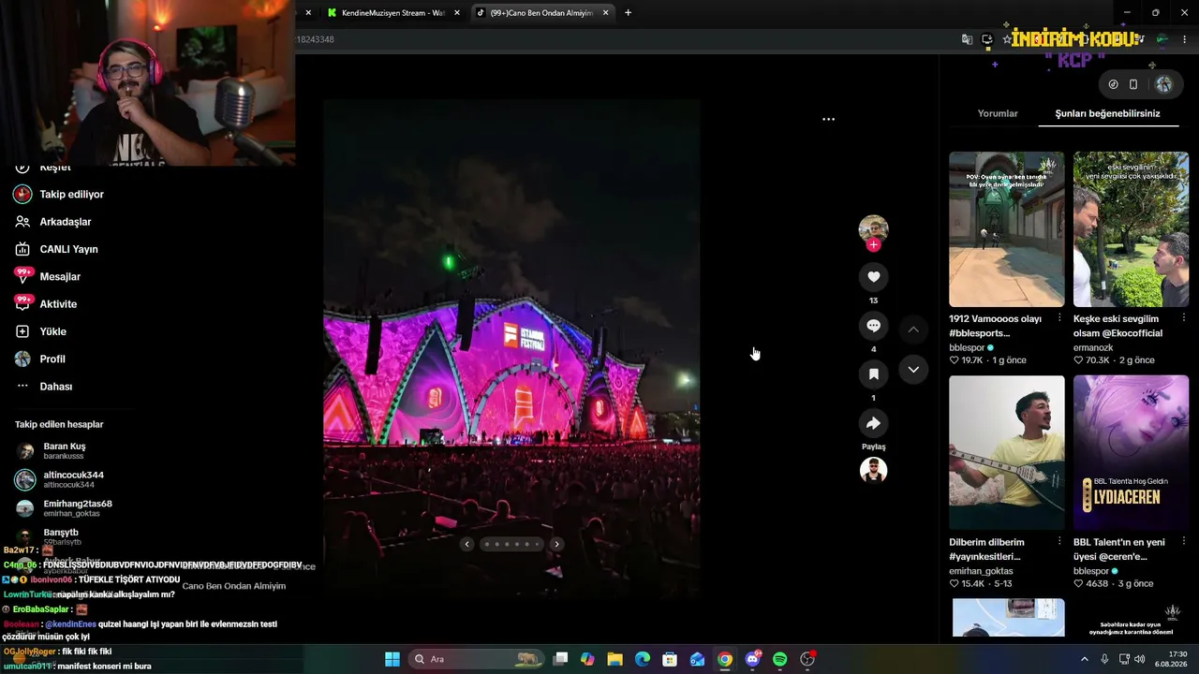Open the sound disc at bottom of actions

(x=873, y=470)
